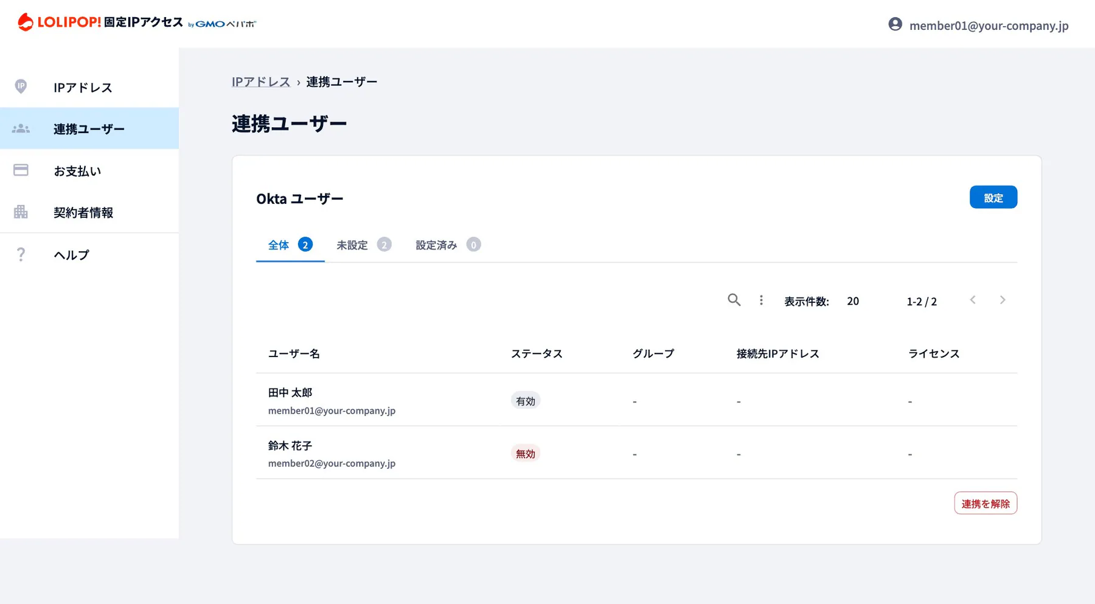The width and height of the screenshot is (1095, 604).
Task: Open 契約者情報 in the sidebar menu
Action: 89,212
